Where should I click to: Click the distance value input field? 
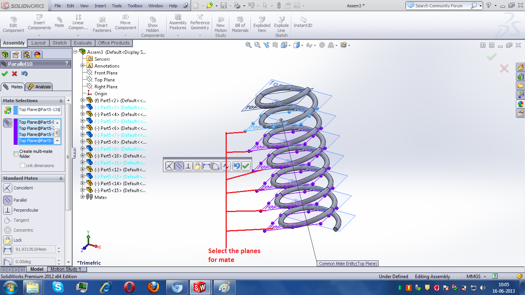click(35, 249)
